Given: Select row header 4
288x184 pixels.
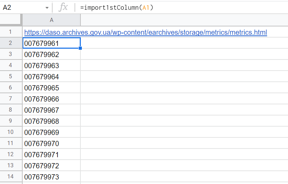Looking at the screenshot, I should tap(11, 65).
